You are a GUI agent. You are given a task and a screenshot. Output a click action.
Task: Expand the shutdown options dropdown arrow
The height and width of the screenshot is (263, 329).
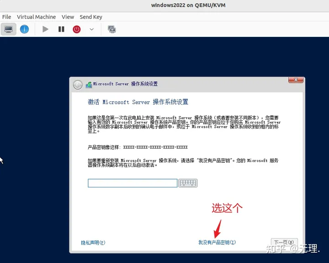click(92, 29)
